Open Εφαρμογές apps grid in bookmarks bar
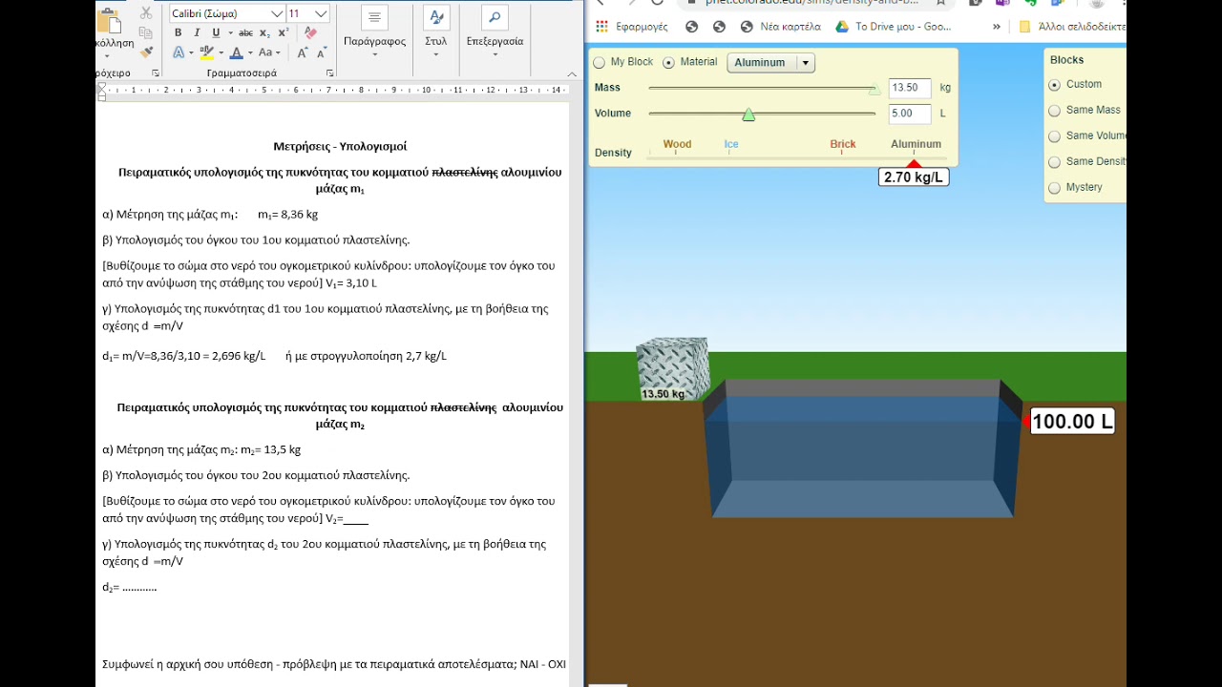 tap(631, 27)
